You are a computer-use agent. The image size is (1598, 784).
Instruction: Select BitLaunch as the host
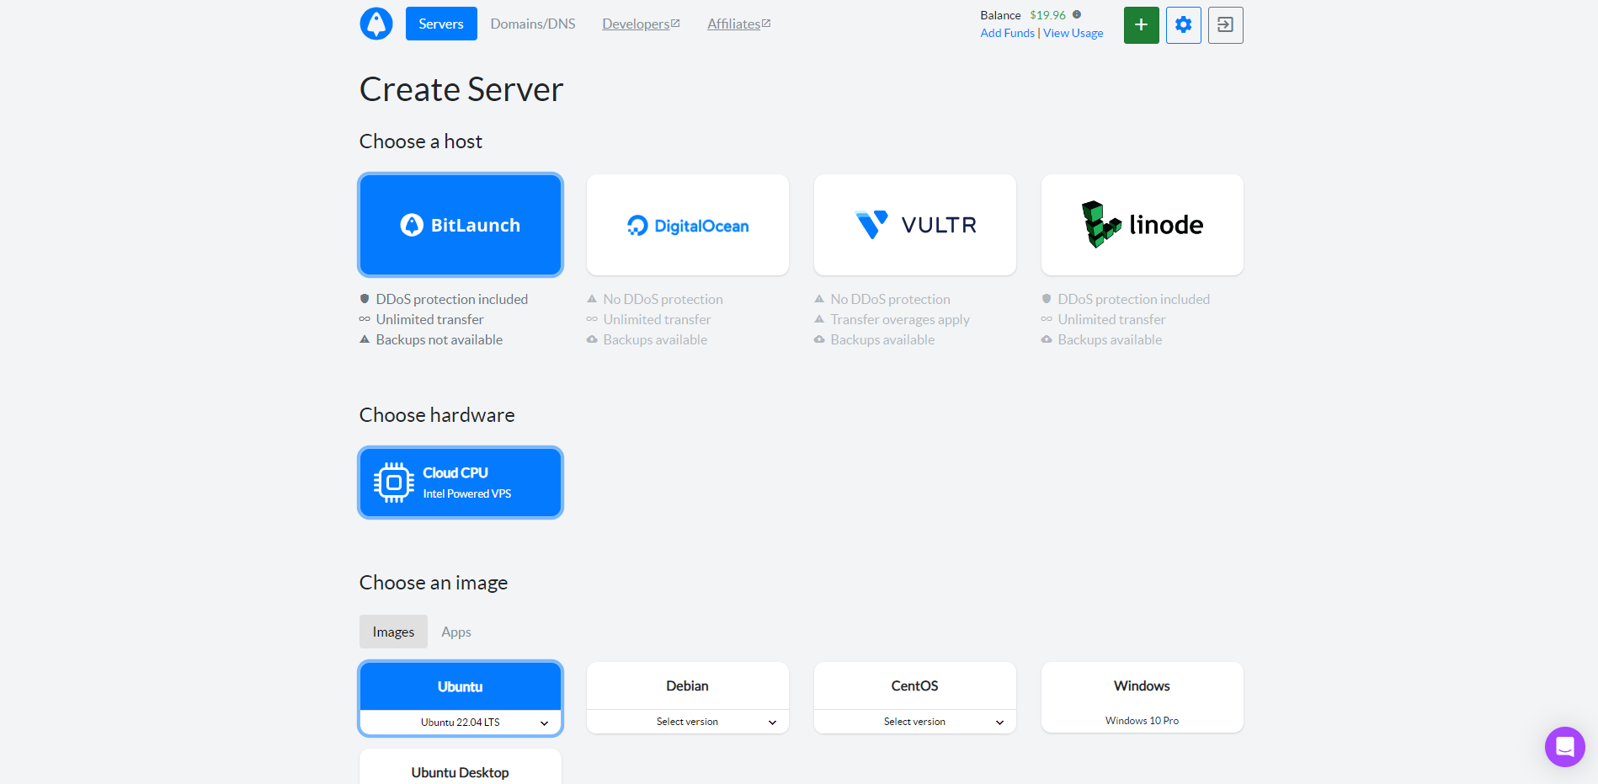[461, 225]
